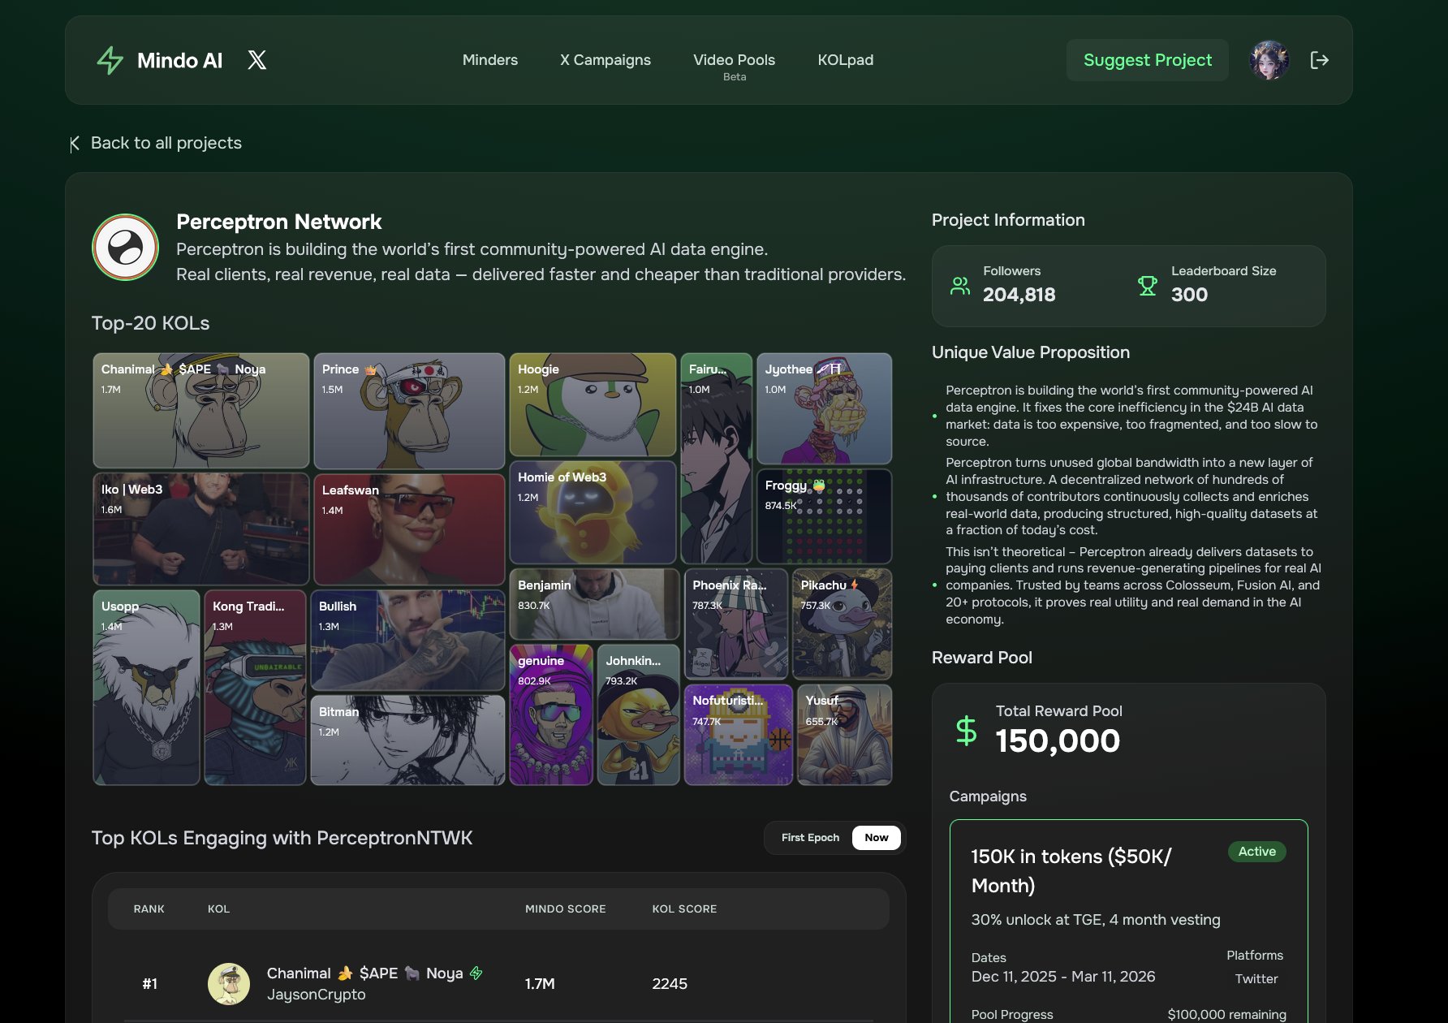This screenshot has width=1448, height=1023.
Task: Open Video Pools Beta section
Action: click(735, 66)
